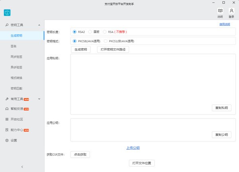Select the RSA2 radio button
The width and height of the screenshot is (239, 172).
75,32
